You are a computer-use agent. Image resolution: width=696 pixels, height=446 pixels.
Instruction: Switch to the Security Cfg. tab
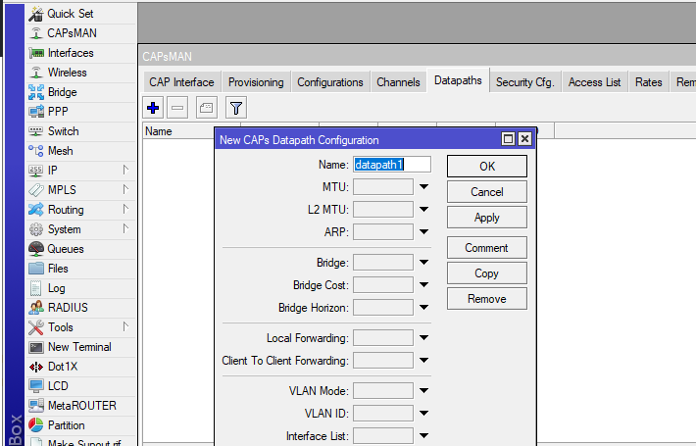[524, 82]
